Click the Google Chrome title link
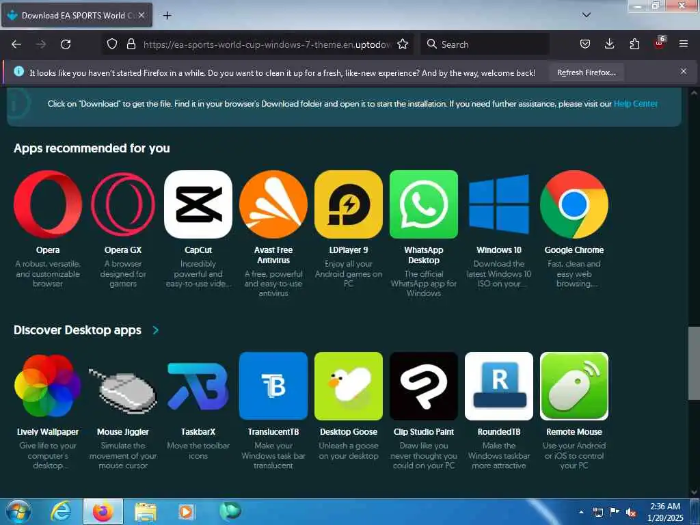The width and height of the screenshot is (700, 525). tap(574, 250)
